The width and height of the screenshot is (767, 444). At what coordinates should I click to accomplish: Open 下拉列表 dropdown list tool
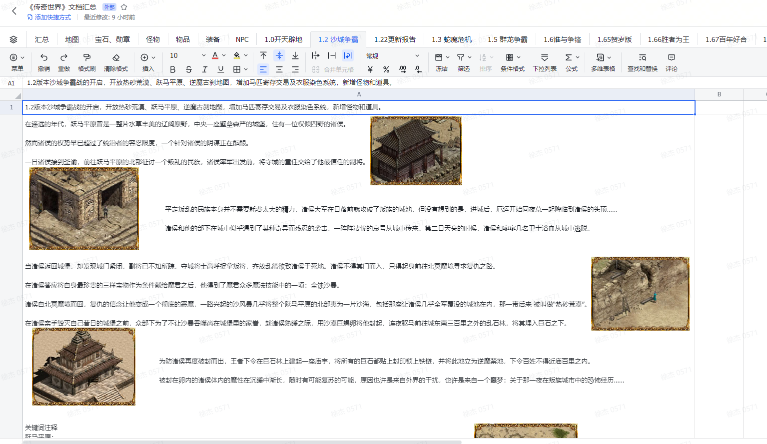[x=545, y=62]
